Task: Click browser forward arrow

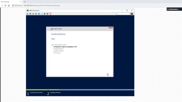Action: click(2, 5)
